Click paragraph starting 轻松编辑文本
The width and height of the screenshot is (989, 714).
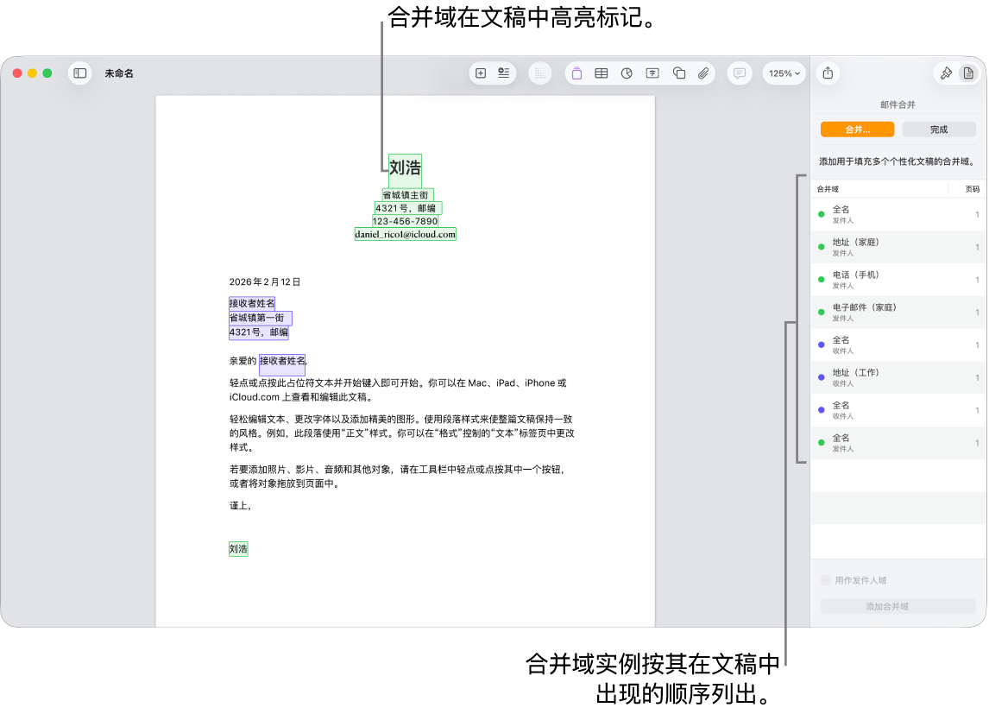(x=402, y=433)
